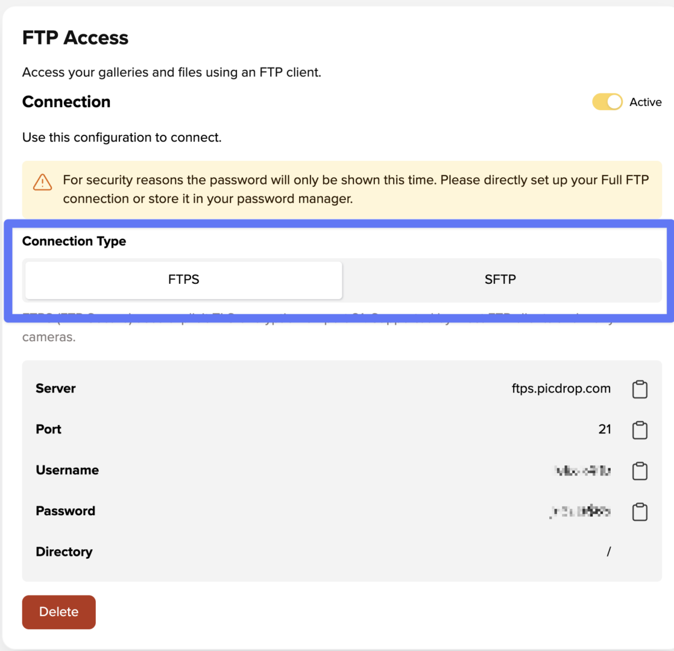Click the ftps.picdrop.com server value
Viewport: 674px width, 651px height.
click(561, 388)
